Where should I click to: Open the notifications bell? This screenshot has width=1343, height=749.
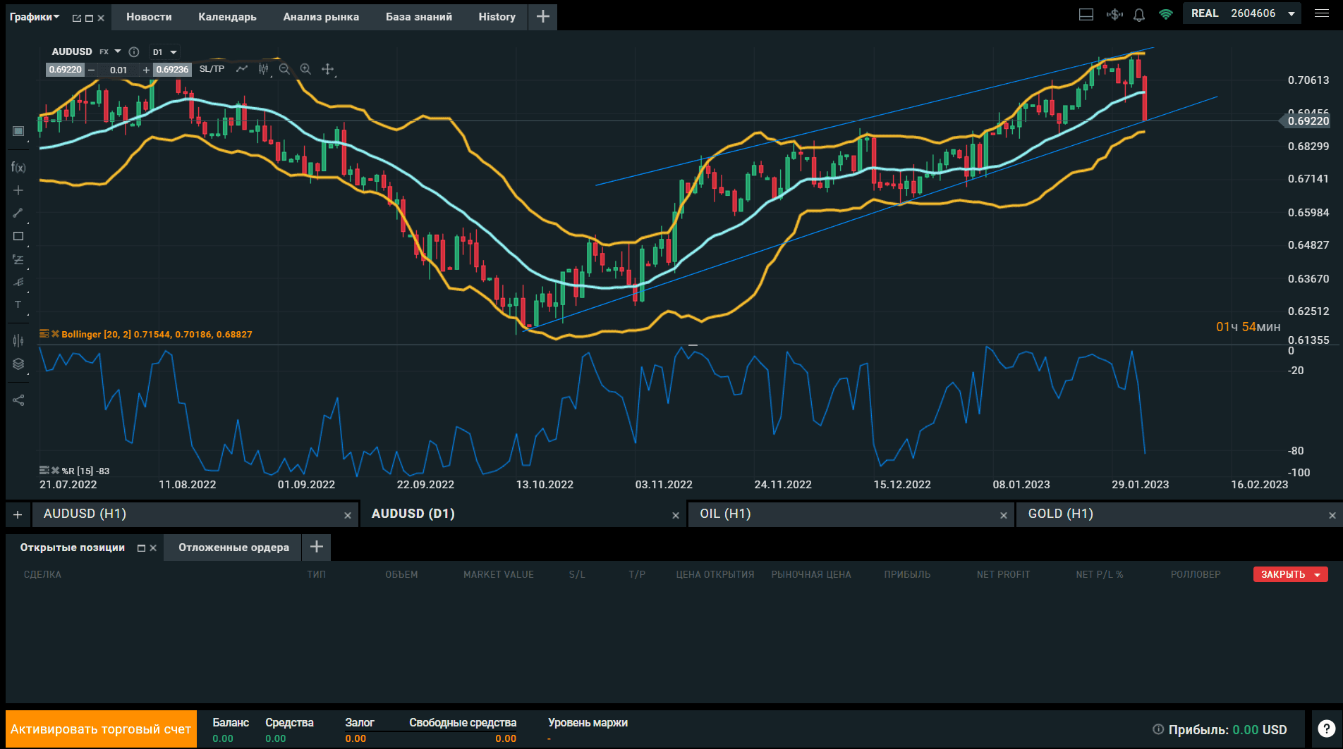(x=1139, y=14)
